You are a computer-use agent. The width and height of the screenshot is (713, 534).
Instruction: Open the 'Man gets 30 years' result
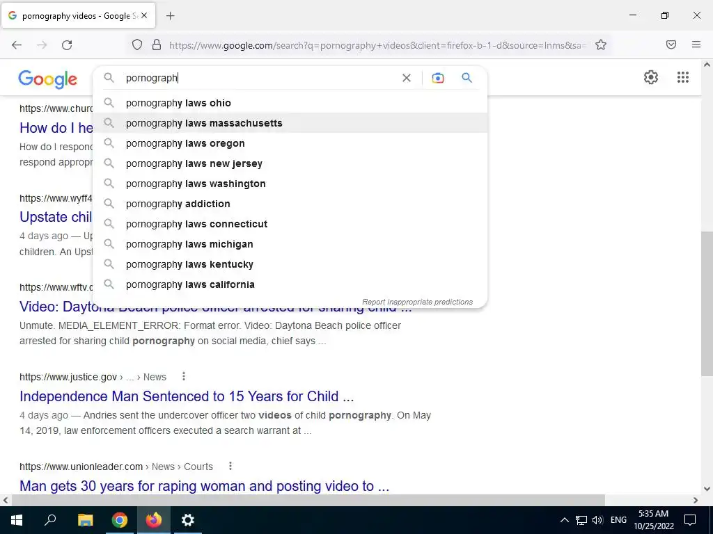tap(204, 486)
